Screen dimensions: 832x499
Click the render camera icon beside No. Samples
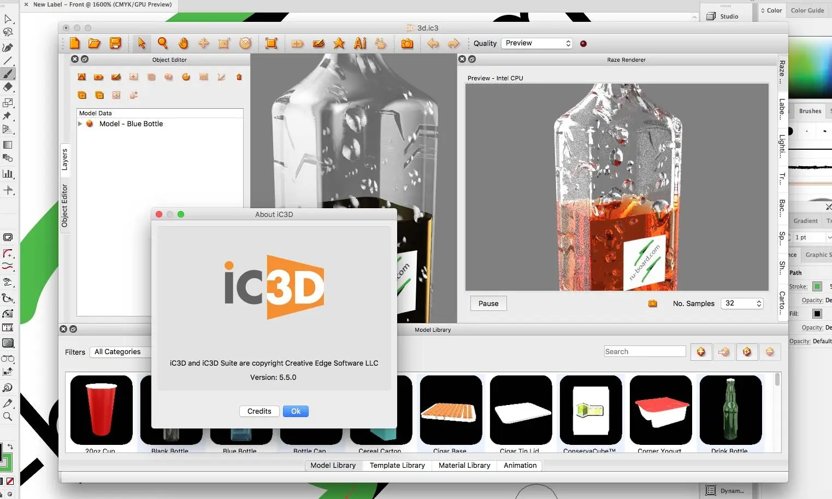[653, 303]
